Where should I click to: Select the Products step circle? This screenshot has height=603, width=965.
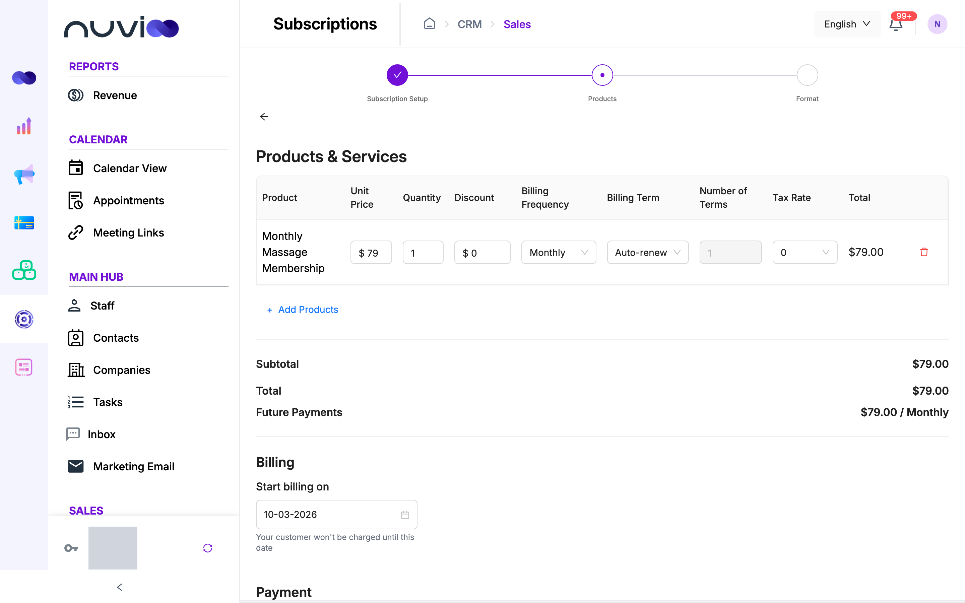tap(602, 75)
